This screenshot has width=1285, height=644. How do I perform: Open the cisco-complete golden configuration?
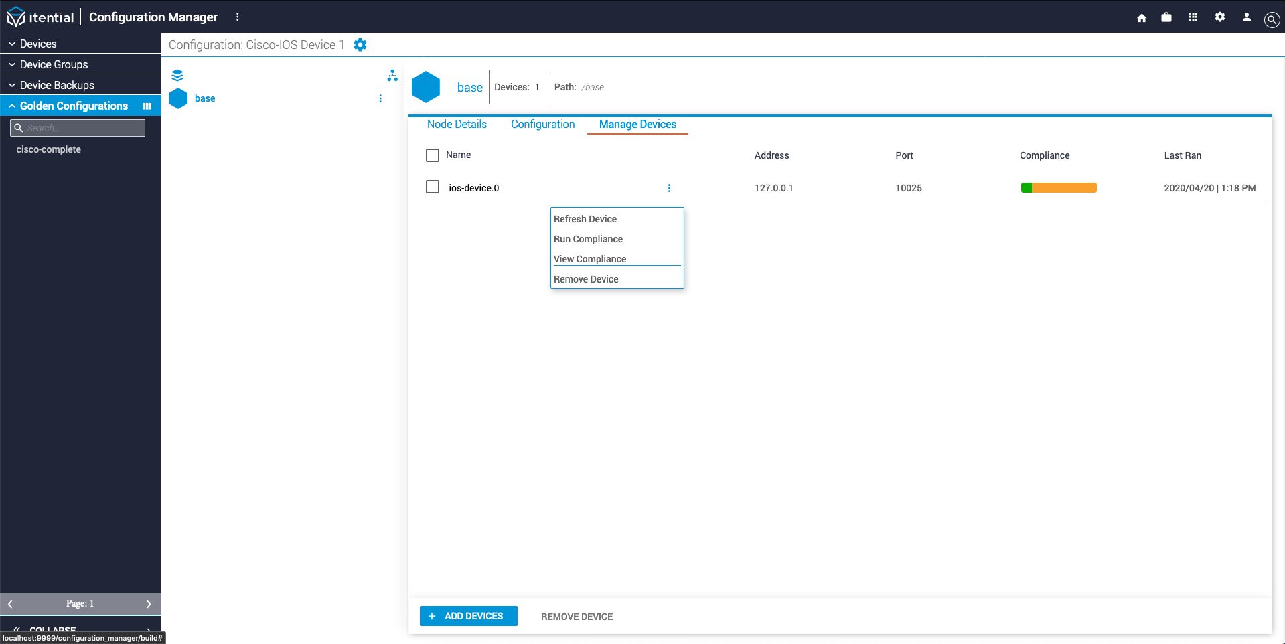[49, 149]
